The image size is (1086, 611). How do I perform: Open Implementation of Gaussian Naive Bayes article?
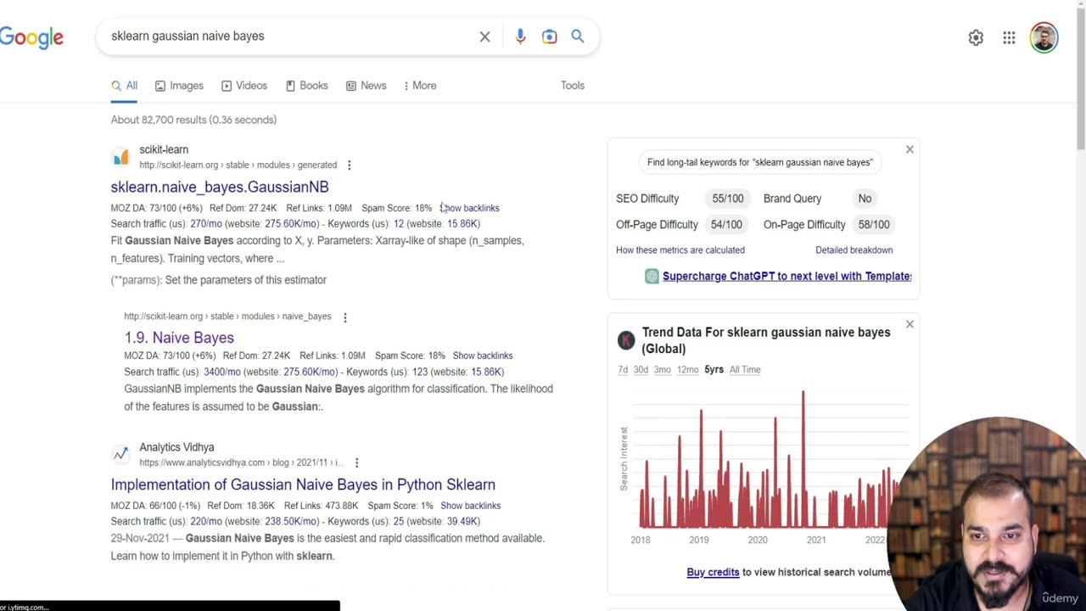pyautogui.click(x=303, y=485)
